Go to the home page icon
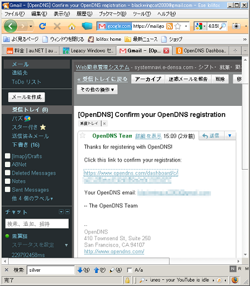Image resolution: width=250 pixels, height=286 pixels. coord(72,26)
